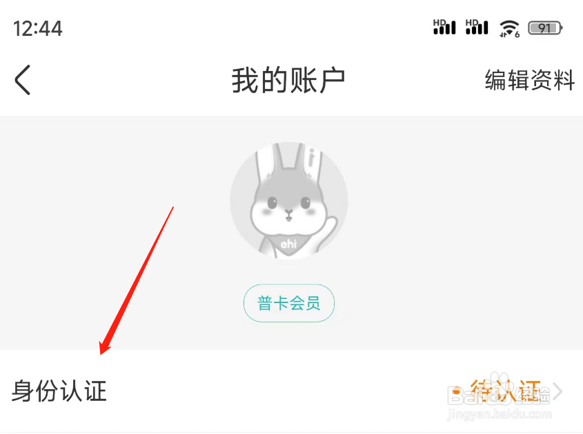
Task: Tap the rabbit profile avatar
Action: (x=289, y=200)
